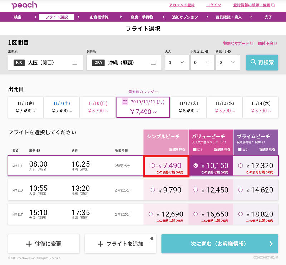
Task: Open the 出発地 Osaka (Kansai) selector
Action: tap(45, 62)
